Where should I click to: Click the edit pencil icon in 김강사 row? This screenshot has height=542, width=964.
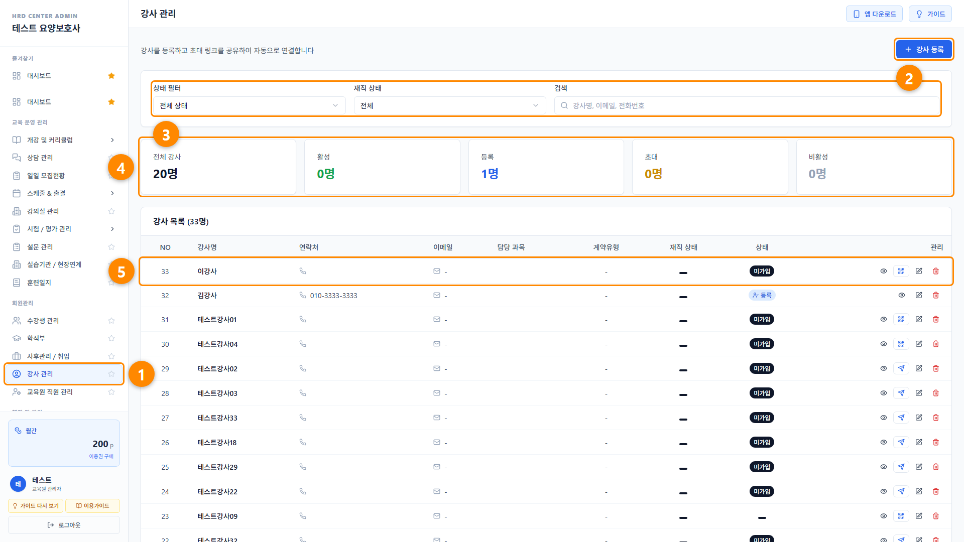[x=919, y=295]
